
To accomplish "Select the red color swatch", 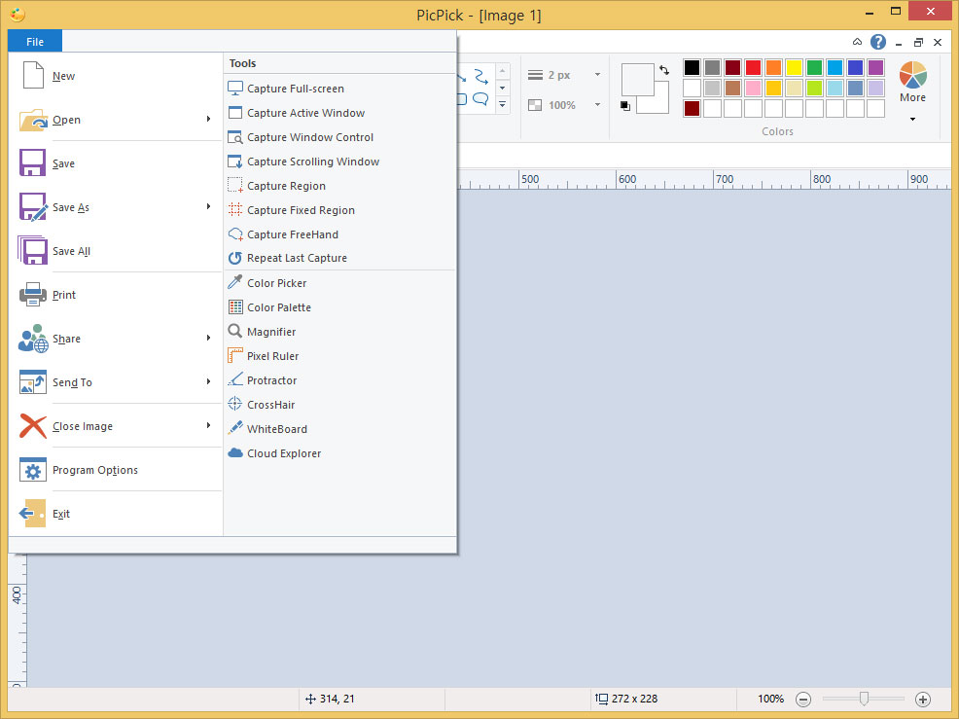I will pyautogui.click(x=753, y=67).
